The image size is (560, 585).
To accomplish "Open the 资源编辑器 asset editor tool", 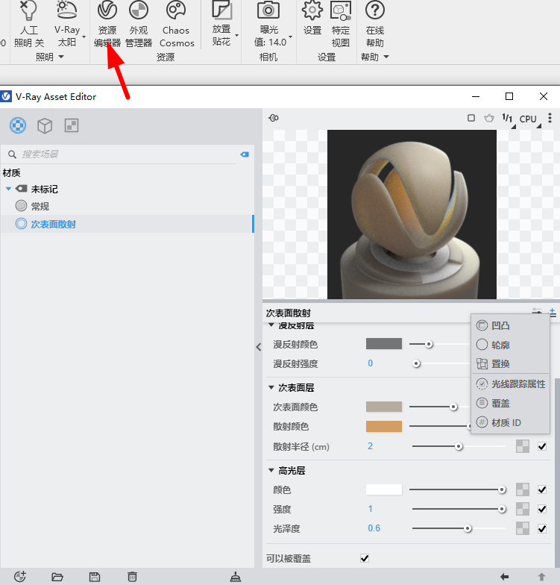I will [x=107, y=25].
